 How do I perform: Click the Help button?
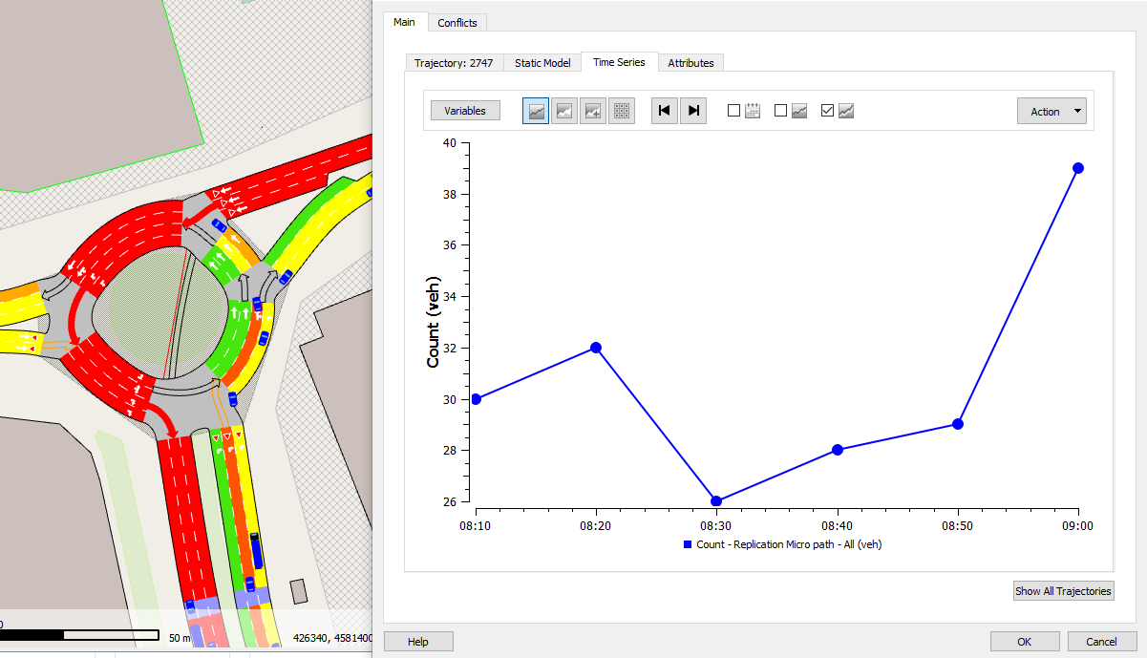pyautogui.click(x=418, y=641)
